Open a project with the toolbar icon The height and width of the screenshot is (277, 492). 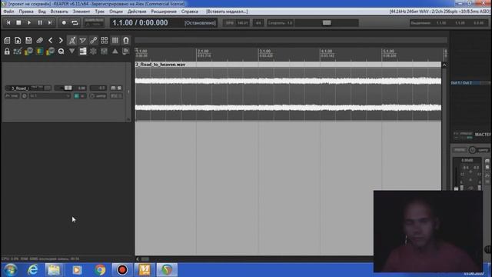[x=18, y=40]
